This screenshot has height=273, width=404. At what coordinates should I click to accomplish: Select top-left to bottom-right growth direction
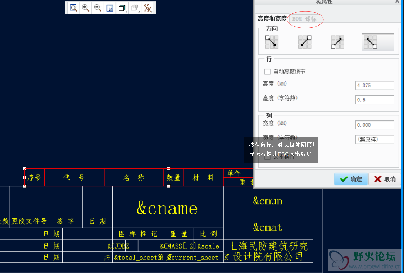[x=272, y=42]
